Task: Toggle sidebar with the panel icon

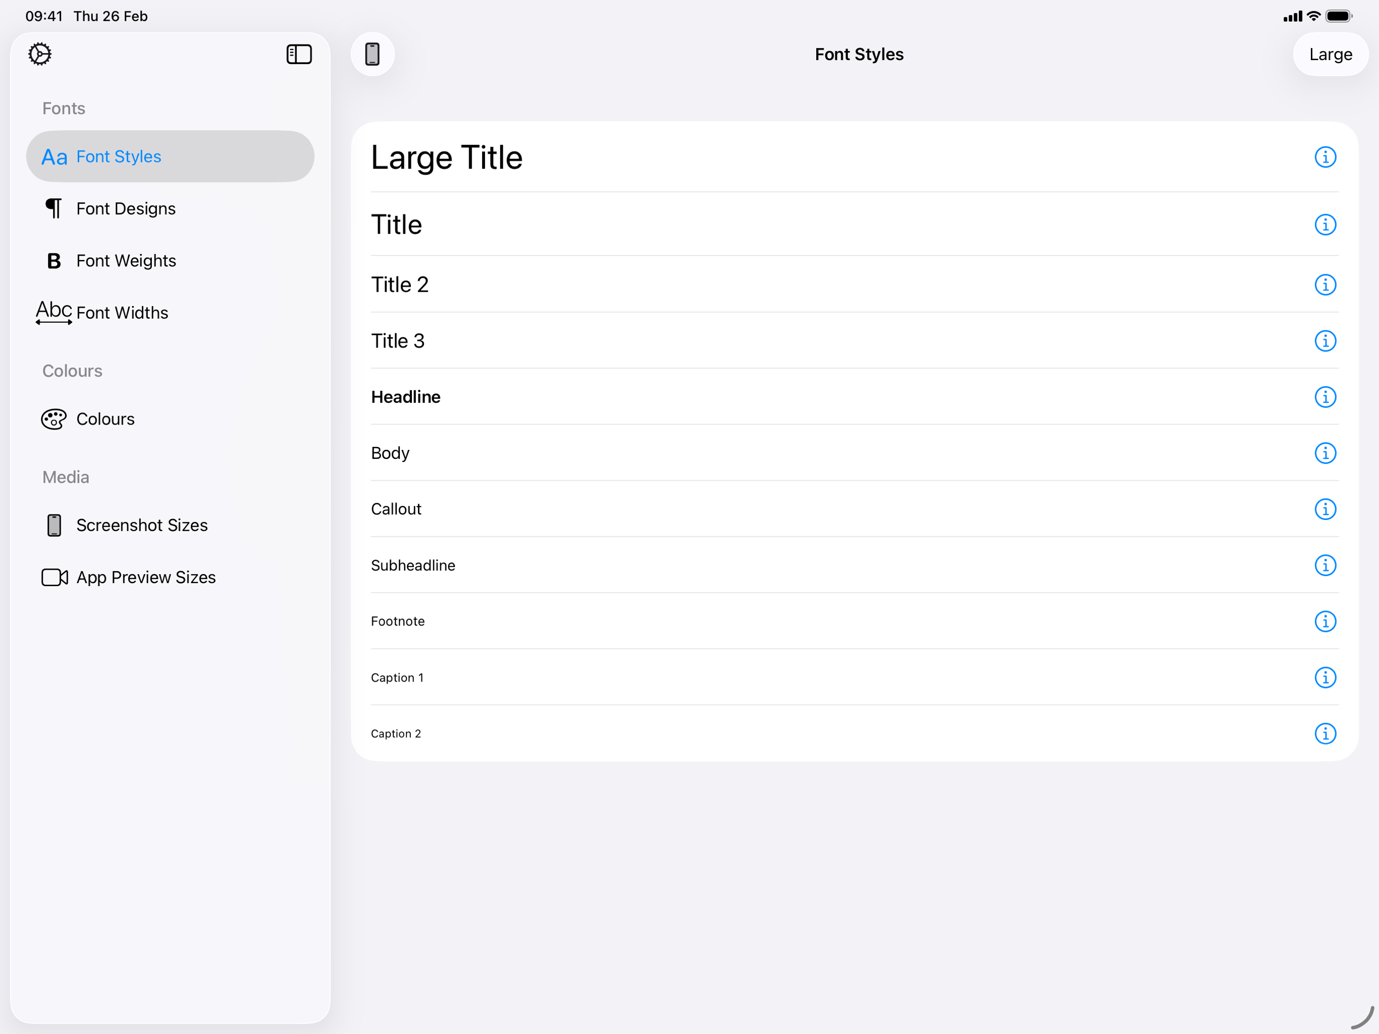Action: pyautogui.click(x=299, y=54)
